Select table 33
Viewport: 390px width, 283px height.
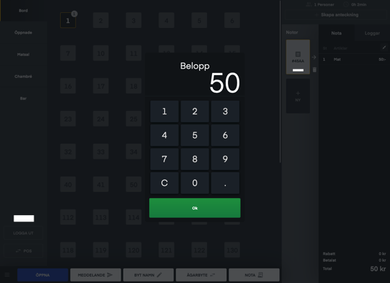[x=101, y=152]
